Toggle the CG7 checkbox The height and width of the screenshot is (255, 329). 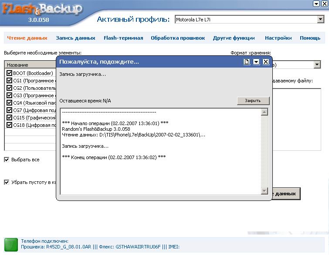click(x=9, y=110)
